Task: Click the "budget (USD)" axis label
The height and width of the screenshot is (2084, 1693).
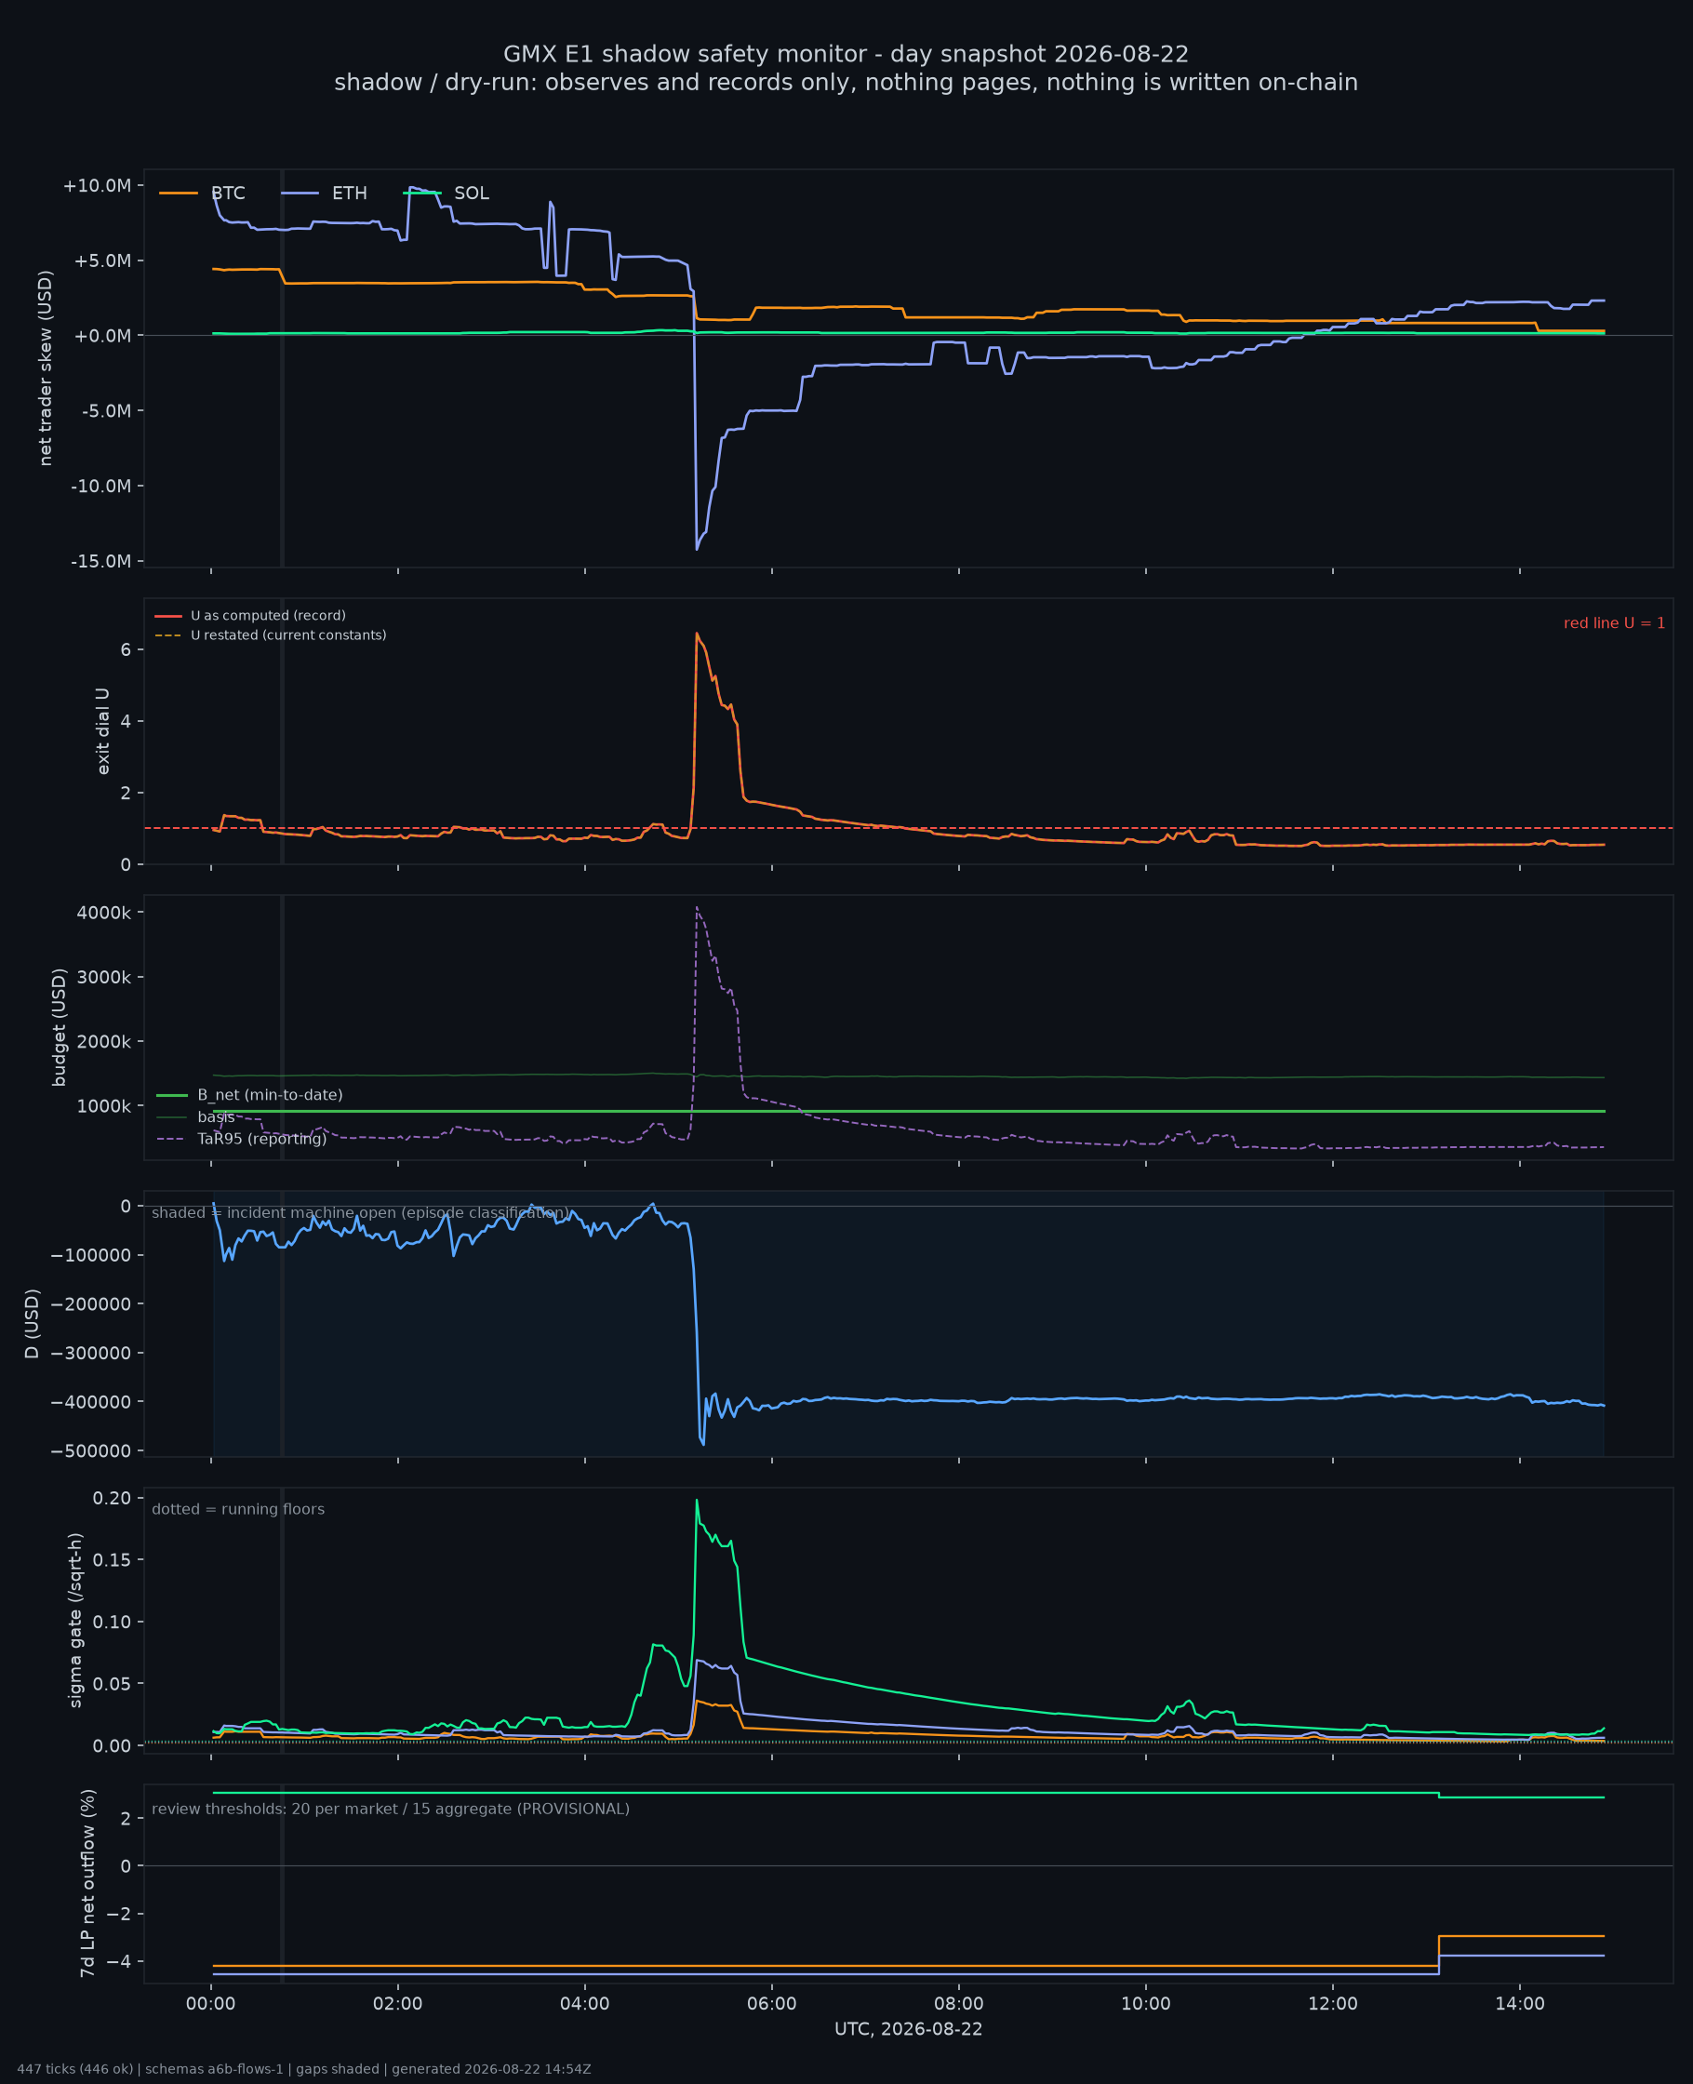Action: click(60, 1028)
